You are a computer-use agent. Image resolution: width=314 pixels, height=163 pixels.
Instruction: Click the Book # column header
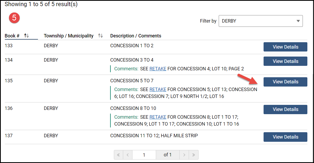(12, 36)
